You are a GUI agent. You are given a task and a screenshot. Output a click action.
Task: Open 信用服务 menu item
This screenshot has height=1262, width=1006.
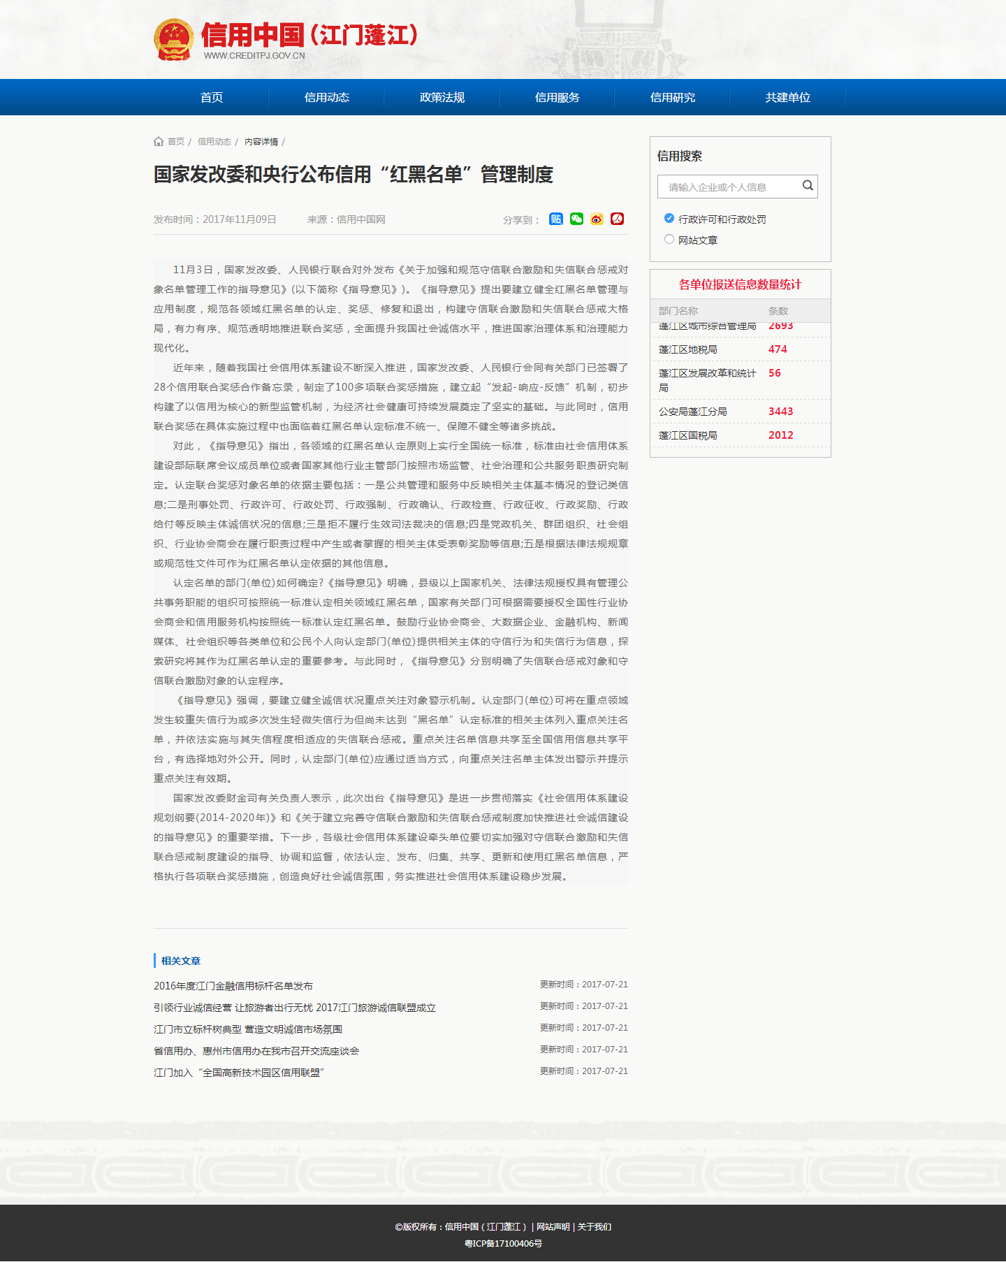[x=557, y=98]
